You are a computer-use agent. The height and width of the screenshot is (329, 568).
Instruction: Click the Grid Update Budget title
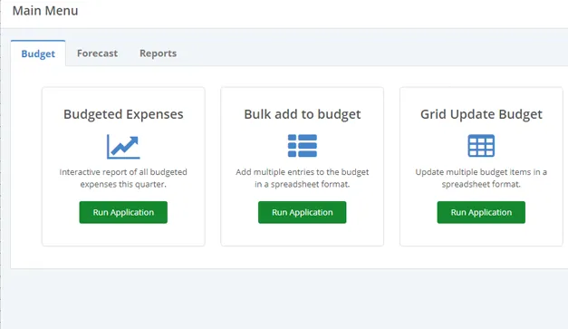[481, 114]
